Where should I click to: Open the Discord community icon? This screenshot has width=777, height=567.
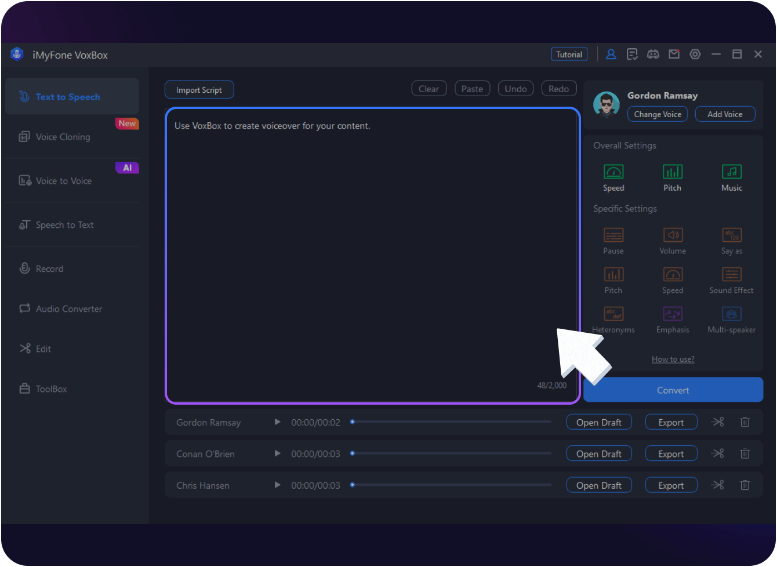point(653,54)
